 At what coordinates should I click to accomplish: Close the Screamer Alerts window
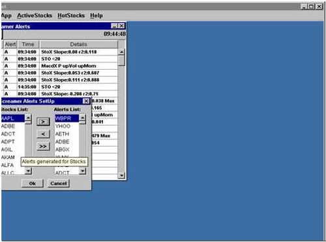(x=121, y=26)
